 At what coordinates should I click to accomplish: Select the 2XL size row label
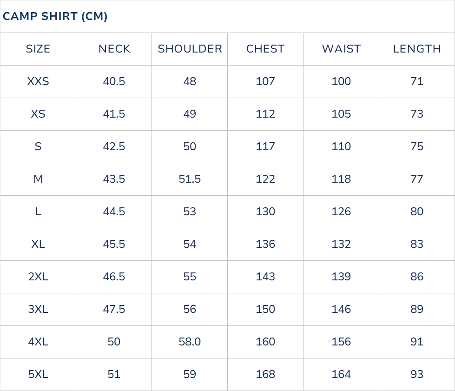tap(38, 277)
